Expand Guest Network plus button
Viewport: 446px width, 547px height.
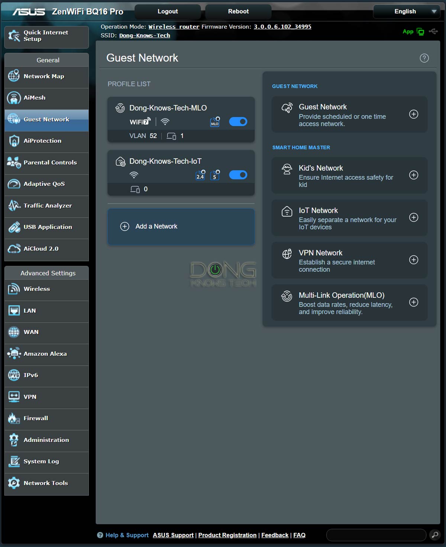click(414, 114)
